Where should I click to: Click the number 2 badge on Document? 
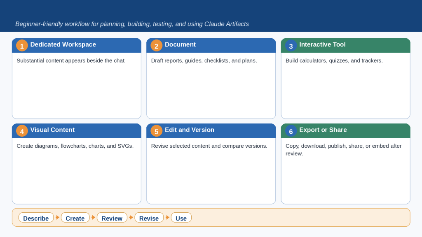click(x=156, y=46)
